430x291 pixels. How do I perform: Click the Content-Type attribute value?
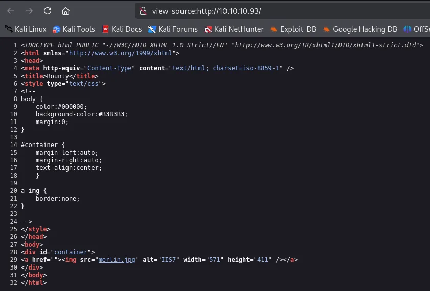click(109, 68)
